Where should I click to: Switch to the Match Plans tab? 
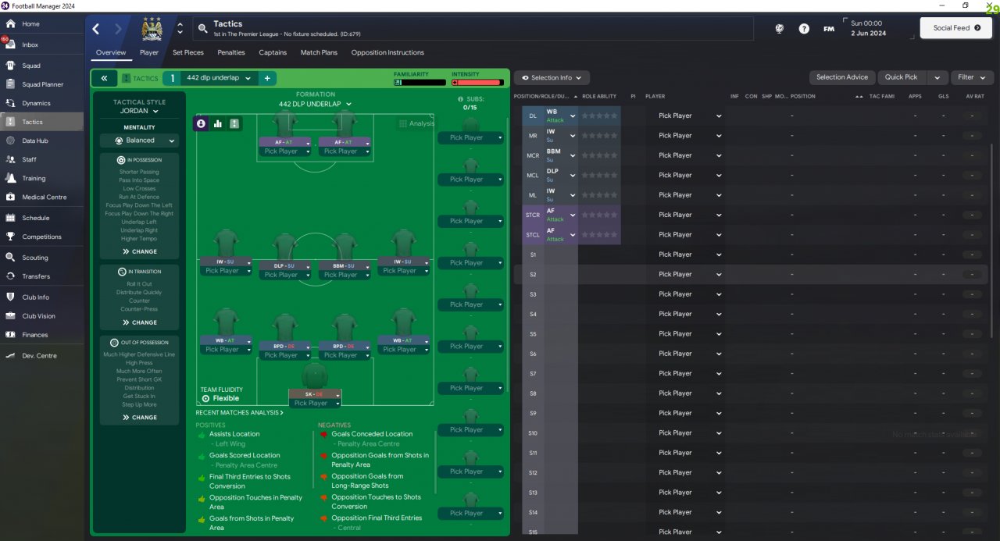[319, 52]
